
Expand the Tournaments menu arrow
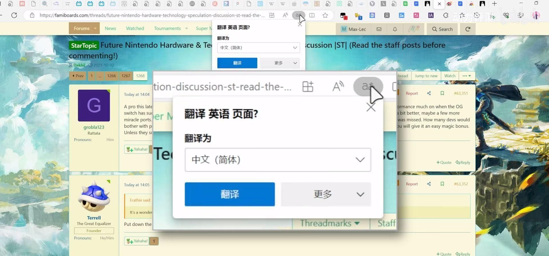pyautogui.click(x=186, y=29)
